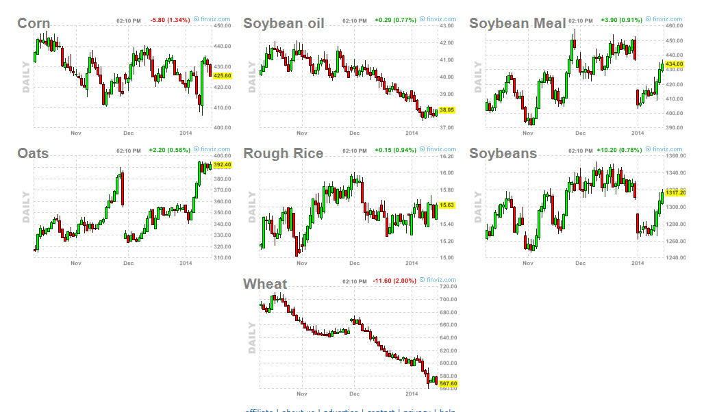Viewport: 704px width, 412px height.
Task: Click the finviz logo icon above Soybean oil chart
Action: click(x=422, y=20)
